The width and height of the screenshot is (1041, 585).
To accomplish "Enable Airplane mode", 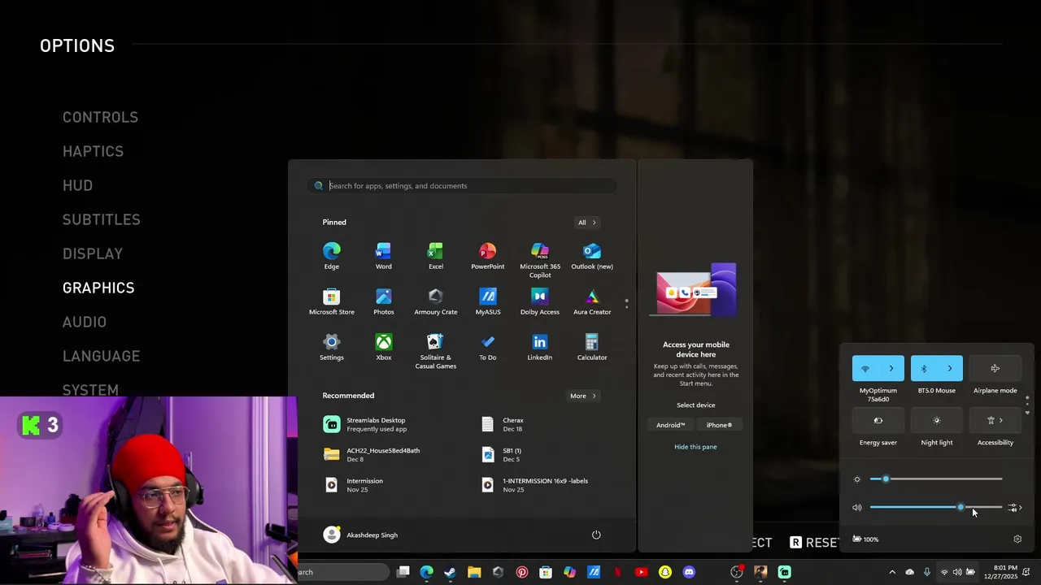I will pyautogui.click(x=995, y=369).
